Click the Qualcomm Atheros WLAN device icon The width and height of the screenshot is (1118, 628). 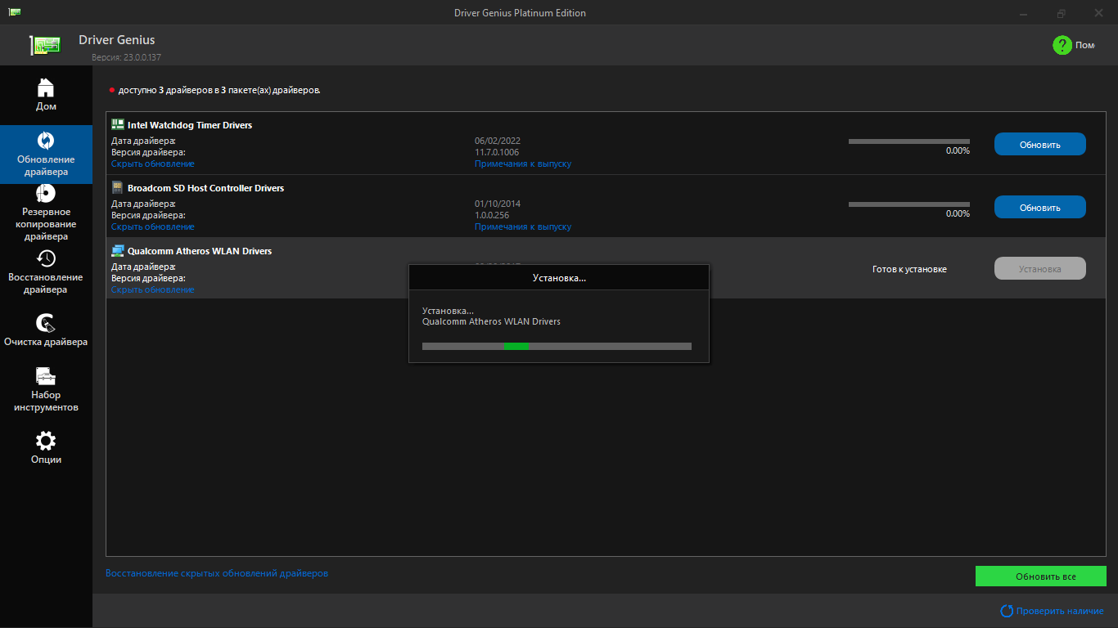point(117,250)
